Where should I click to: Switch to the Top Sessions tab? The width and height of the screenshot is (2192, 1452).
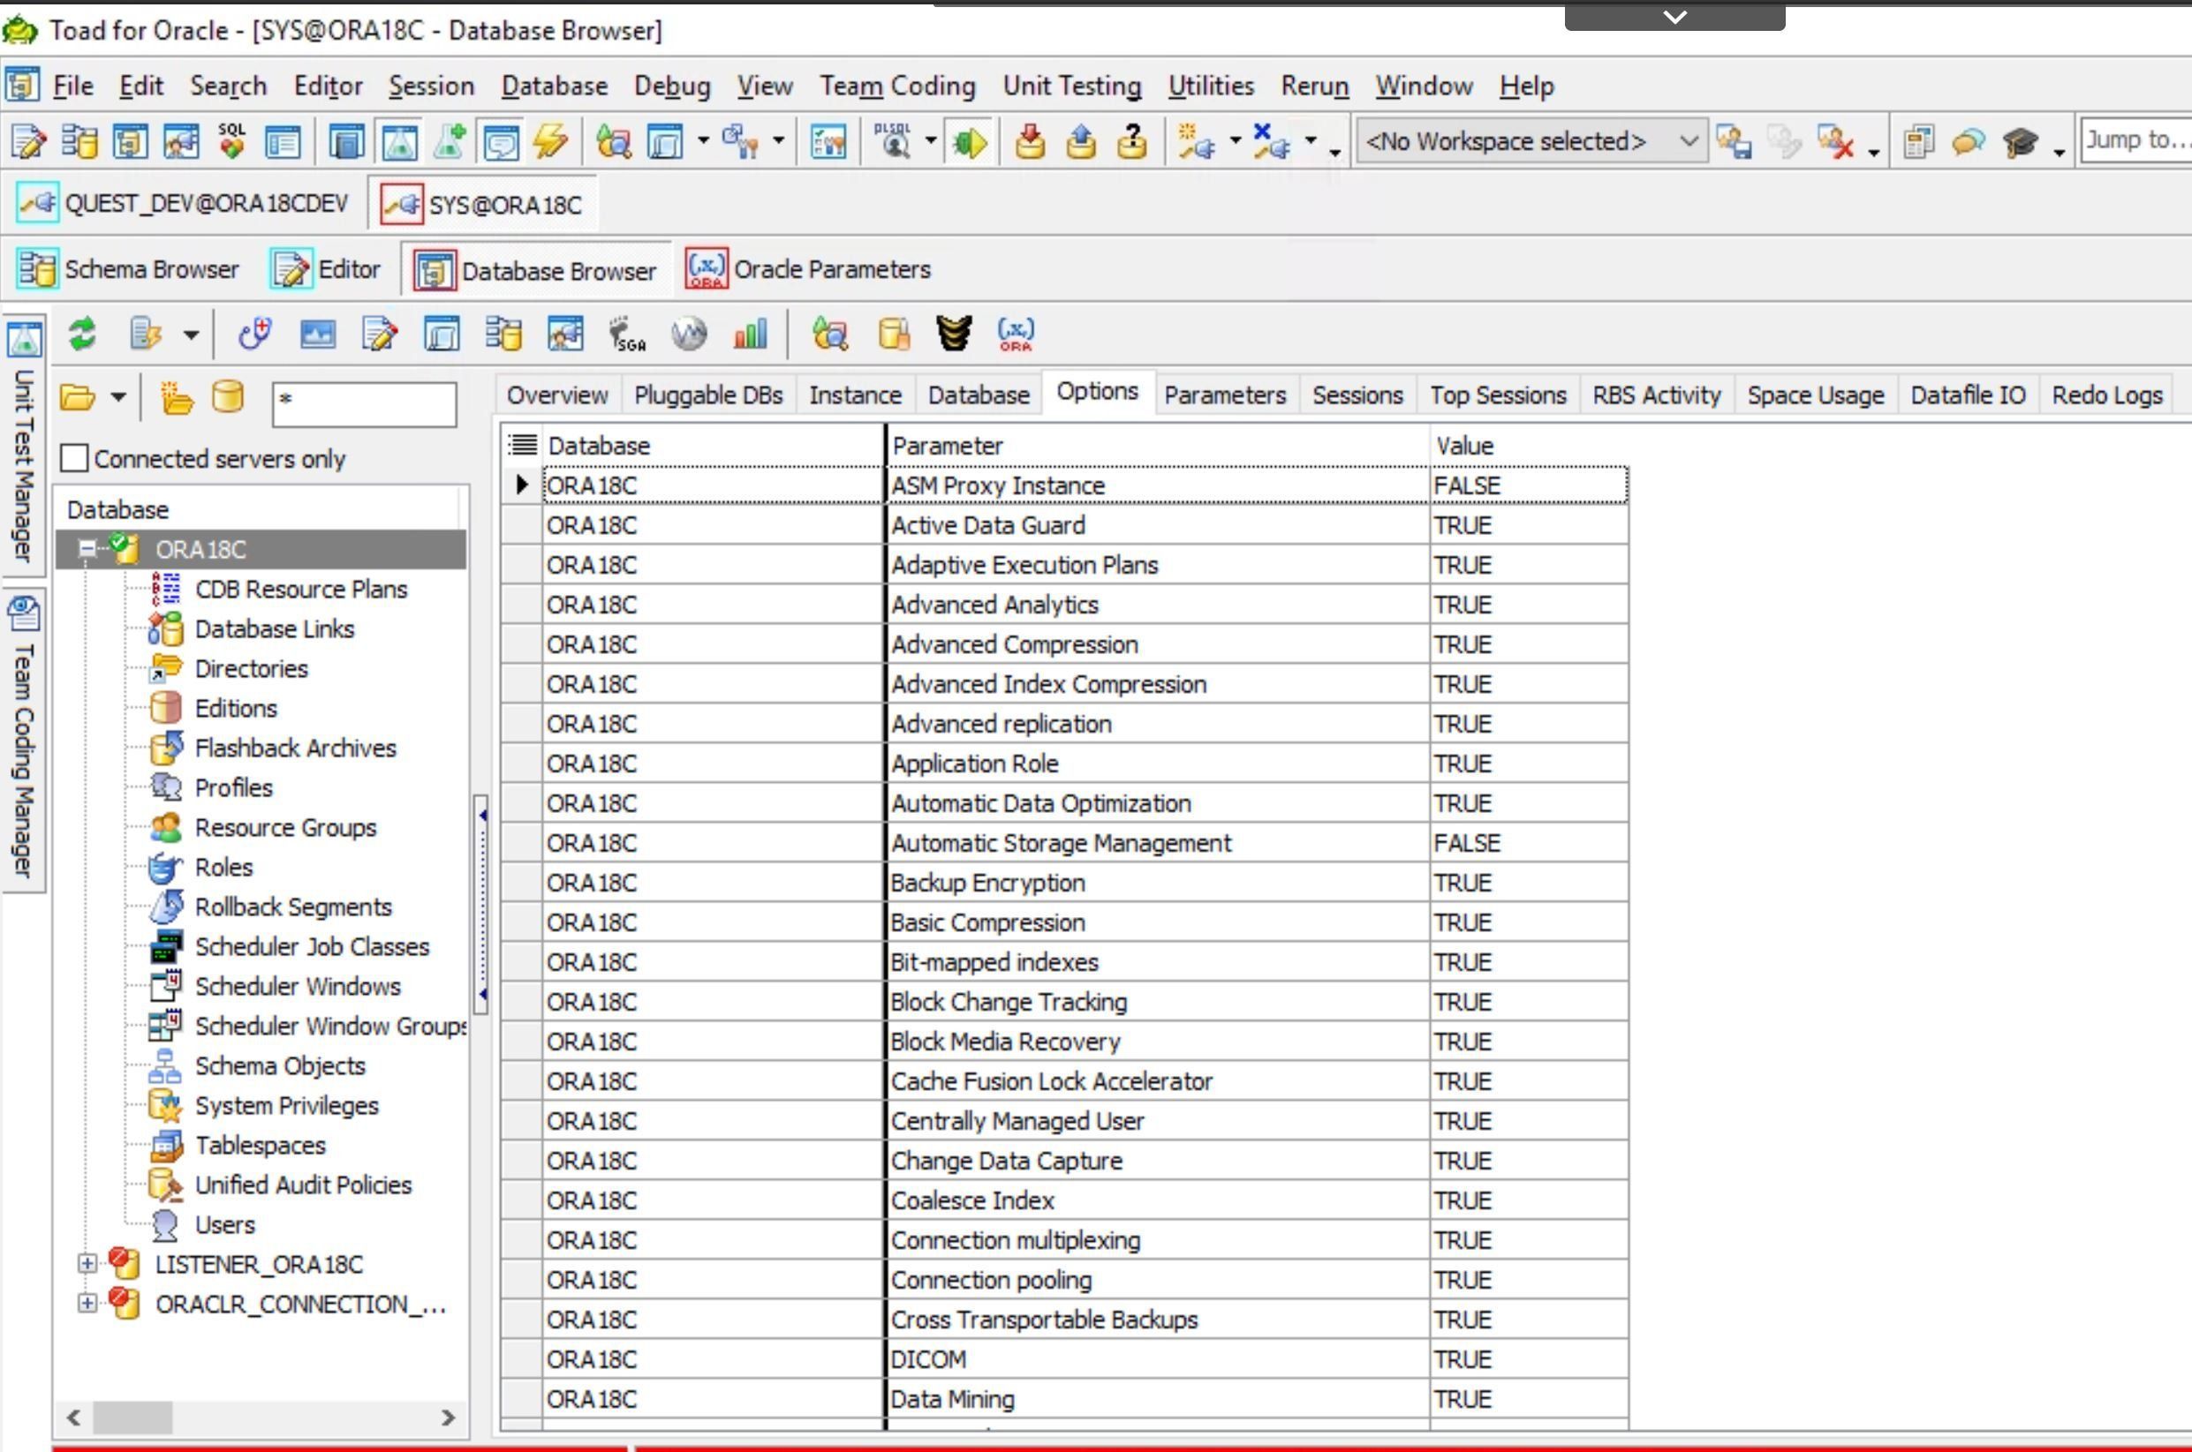coord(1498,395)
